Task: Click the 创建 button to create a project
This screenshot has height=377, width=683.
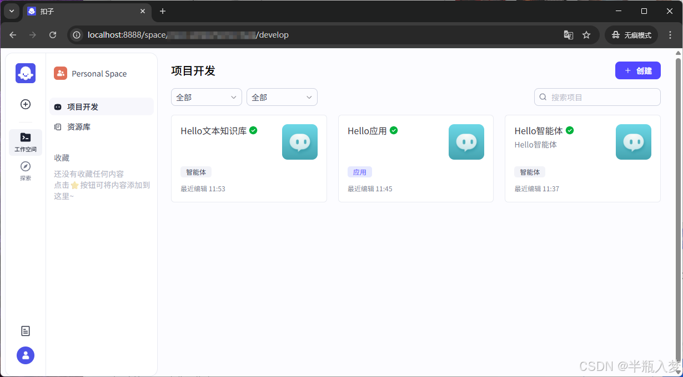Action: coord(637,70)
